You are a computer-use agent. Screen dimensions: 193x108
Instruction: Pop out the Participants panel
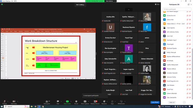pos(188,4)
